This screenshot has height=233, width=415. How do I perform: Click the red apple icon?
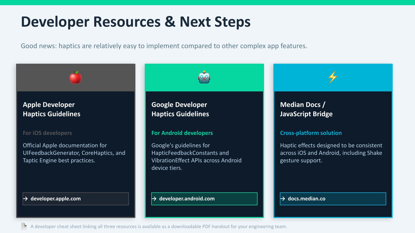pyautogui.click(x=75, y=77)
